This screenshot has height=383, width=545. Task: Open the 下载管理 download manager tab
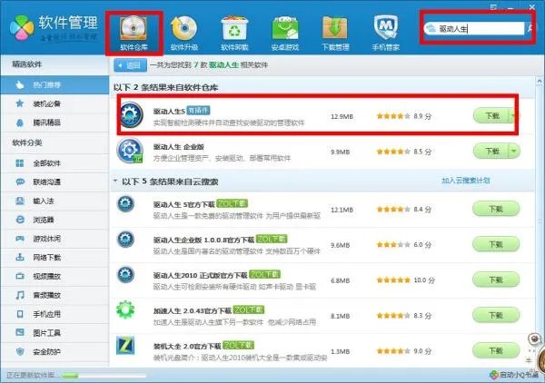point(335,34)
